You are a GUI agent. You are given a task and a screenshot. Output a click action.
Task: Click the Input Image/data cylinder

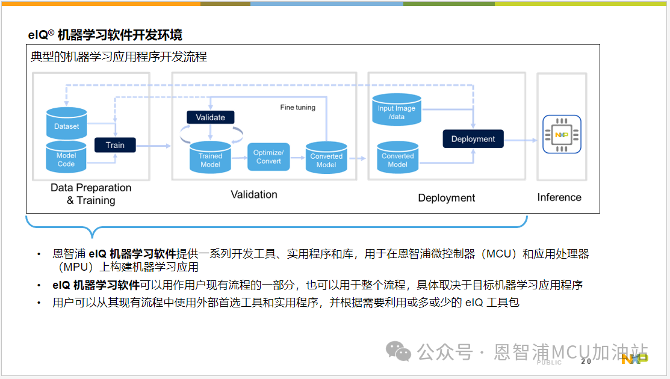pyautogui.click(x=397, y=109)
